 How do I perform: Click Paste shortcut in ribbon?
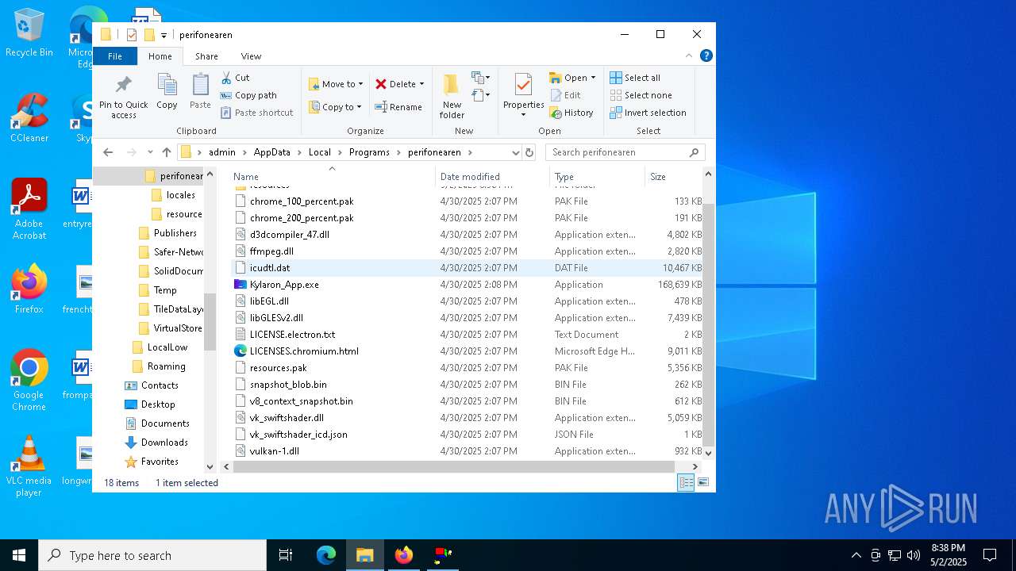256,113
